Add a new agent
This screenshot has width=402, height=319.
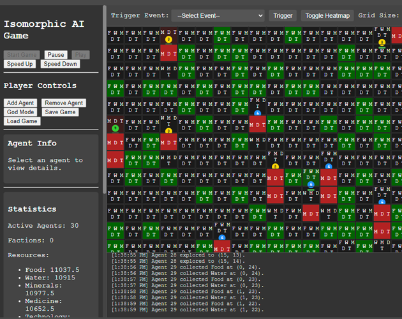[20, 103]
